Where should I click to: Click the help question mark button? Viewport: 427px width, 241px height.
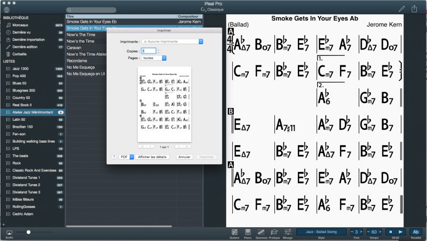pos(114,157)
